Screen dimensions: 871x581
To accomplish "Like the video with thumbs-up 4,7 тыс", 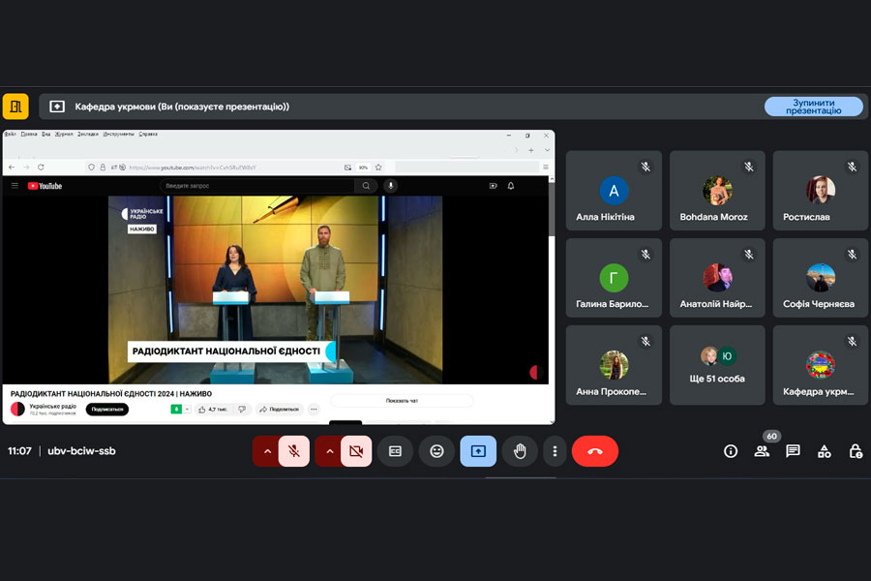I will [x=213, y=410].
